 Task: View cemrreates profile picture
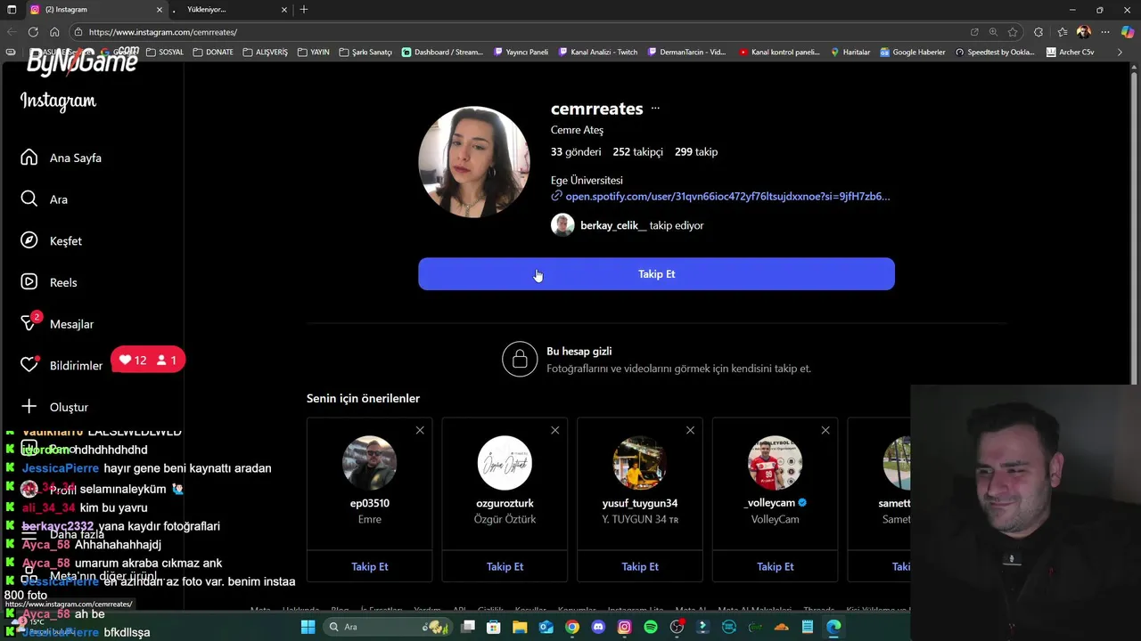[x=474, y=162]
